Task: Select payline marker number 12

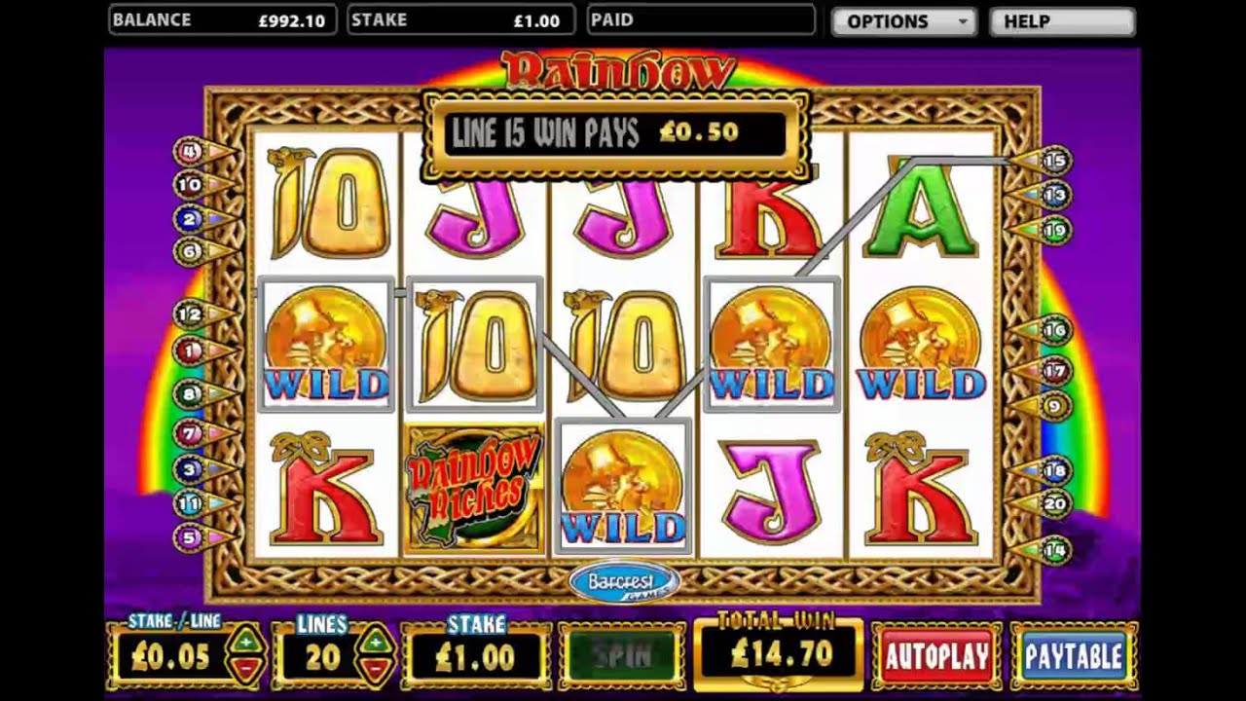Action: click(x=189, y=314)
